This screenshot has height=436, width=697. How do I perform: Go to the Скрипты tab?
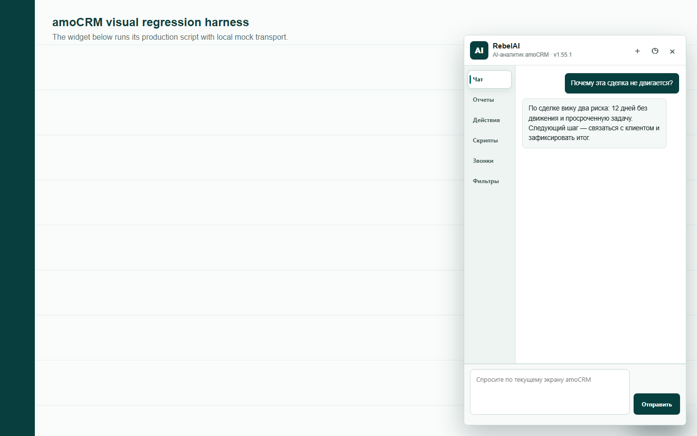489,140
